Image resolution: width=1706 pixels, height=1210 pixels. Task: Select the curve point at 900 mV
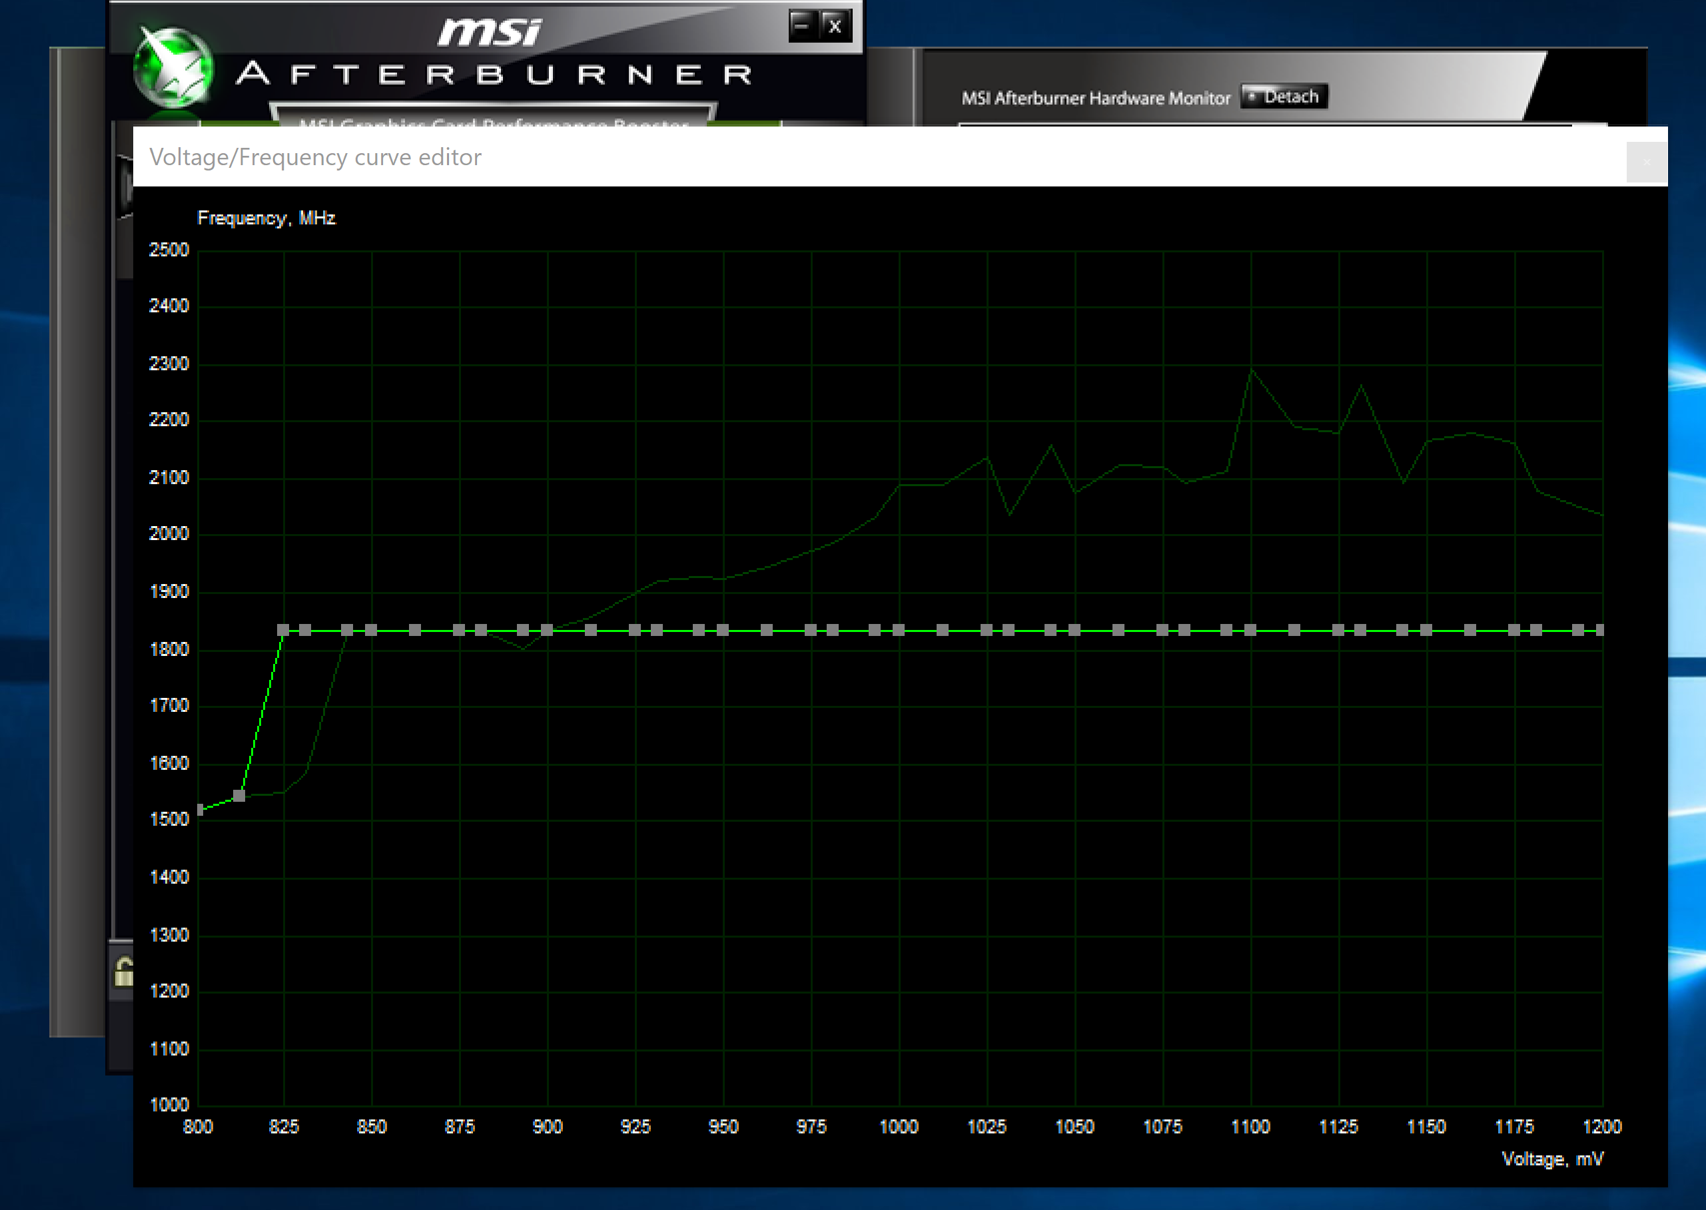(x=547, y=631)
